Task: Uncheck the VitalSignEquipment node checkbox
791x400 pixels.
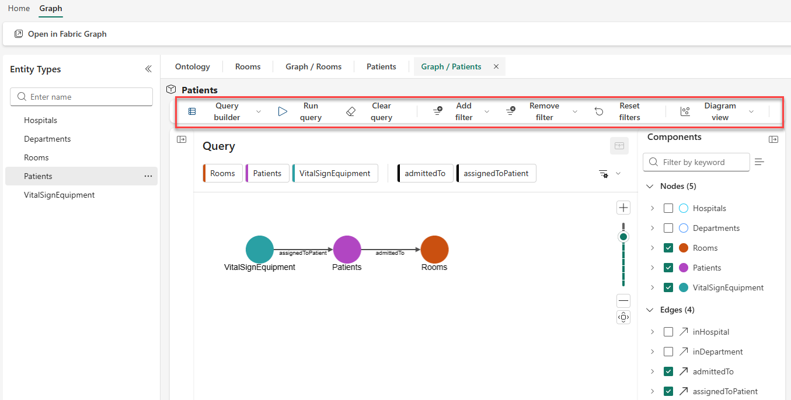Action: tap(668, 287)
